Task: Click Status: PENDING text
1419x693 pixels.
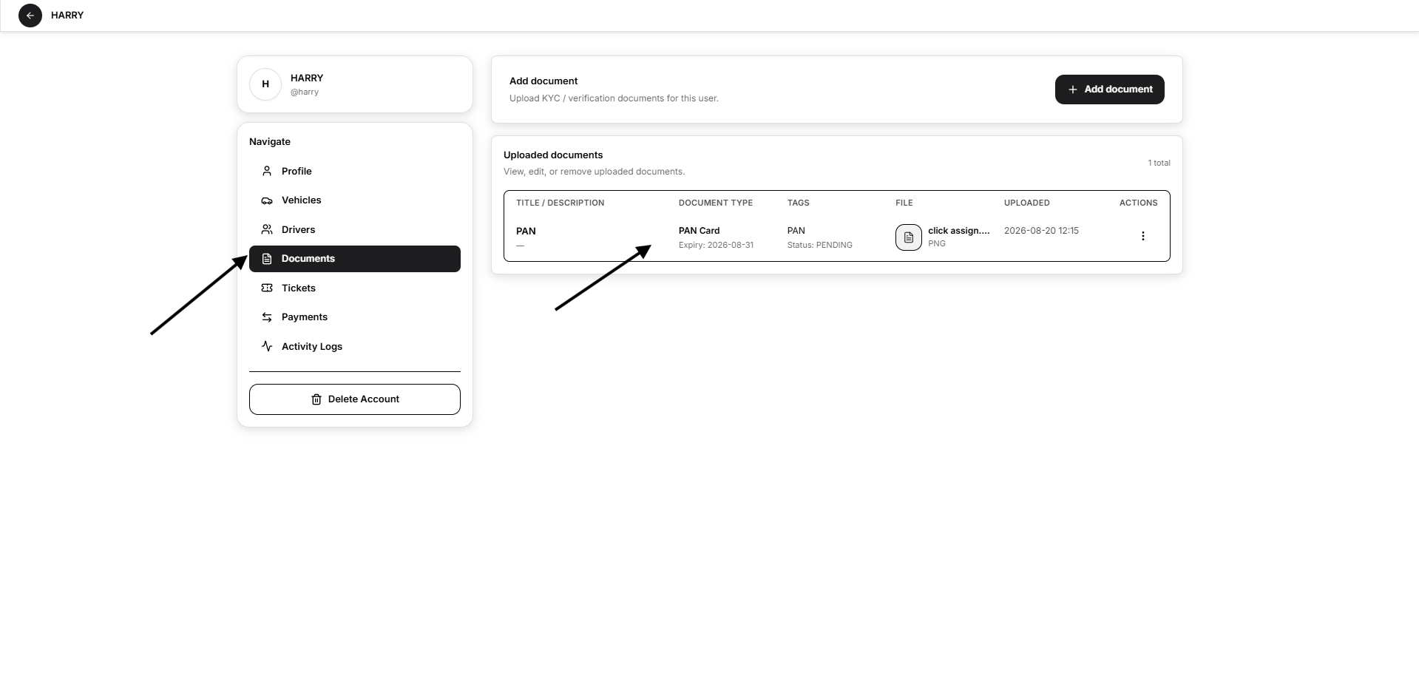Action: pyautogui.click(x=819, y=245)
